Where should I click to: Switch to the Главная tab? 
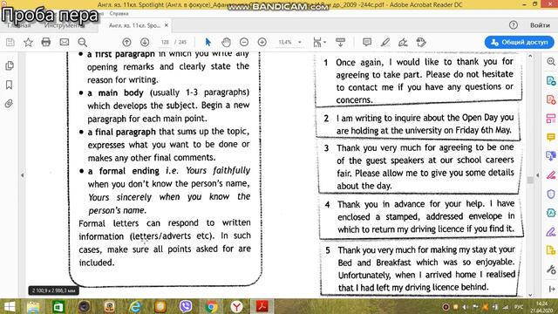pyautogui.click(x=18, y=25)
